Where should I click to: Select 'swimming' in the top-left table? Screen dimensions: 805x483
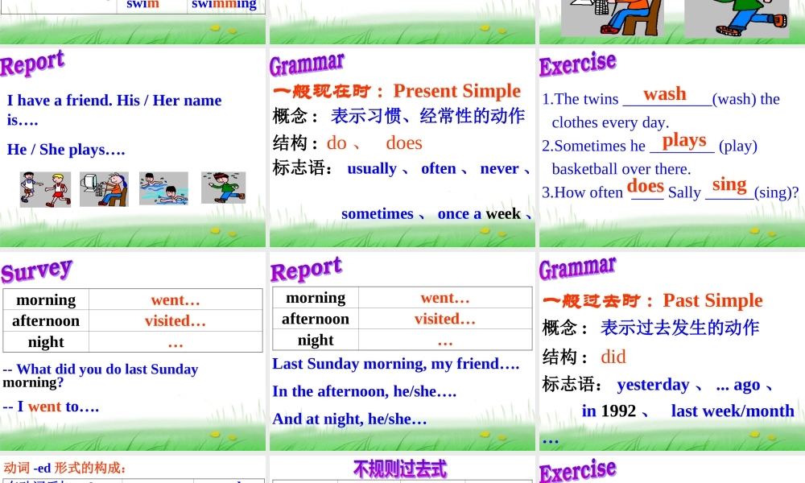(x=224, y=5)
